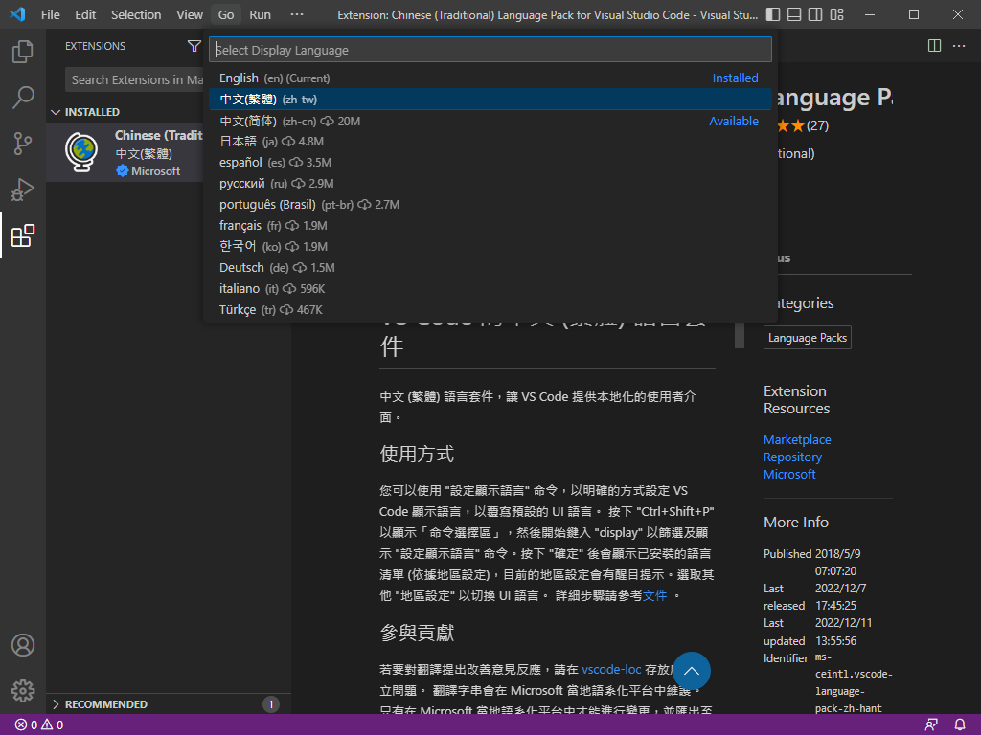This screenshot has height=735, width=981.
Task: Select русский (ru) language option
Action: (x=490, y=183)
